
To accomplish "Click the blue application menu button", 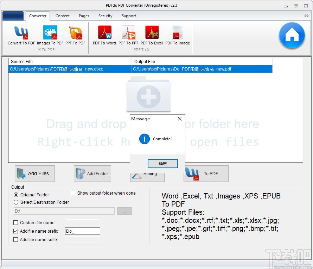I will pyautogui.click(x=13, y=16).
